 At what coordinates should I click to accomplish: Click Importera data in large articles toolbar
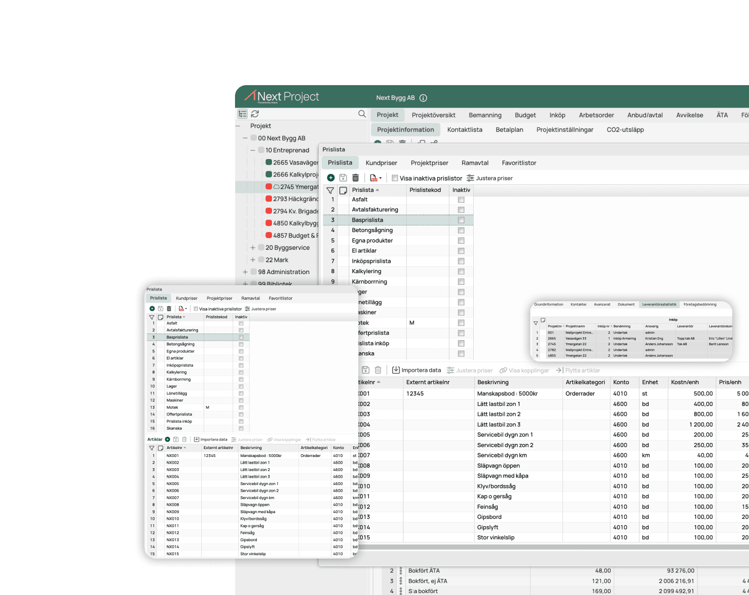(x=417, y=370)
